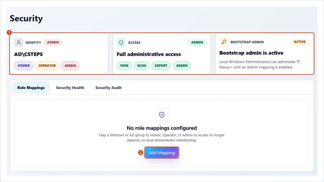Click the shield check icon above No role mappings
Image resolution: width=324 pixels, height=182 pixels.
coord(161,115)
